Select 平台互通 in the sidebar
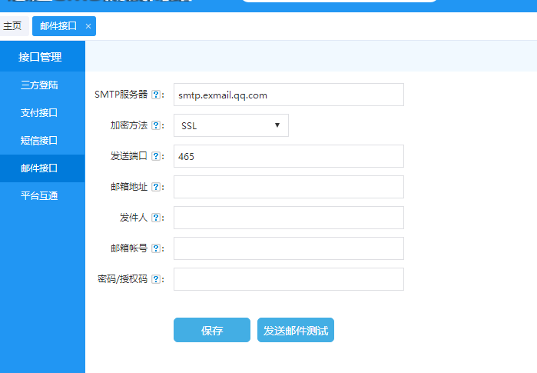The height and width of the screenshot is (373, 537). tap(39, 195)
